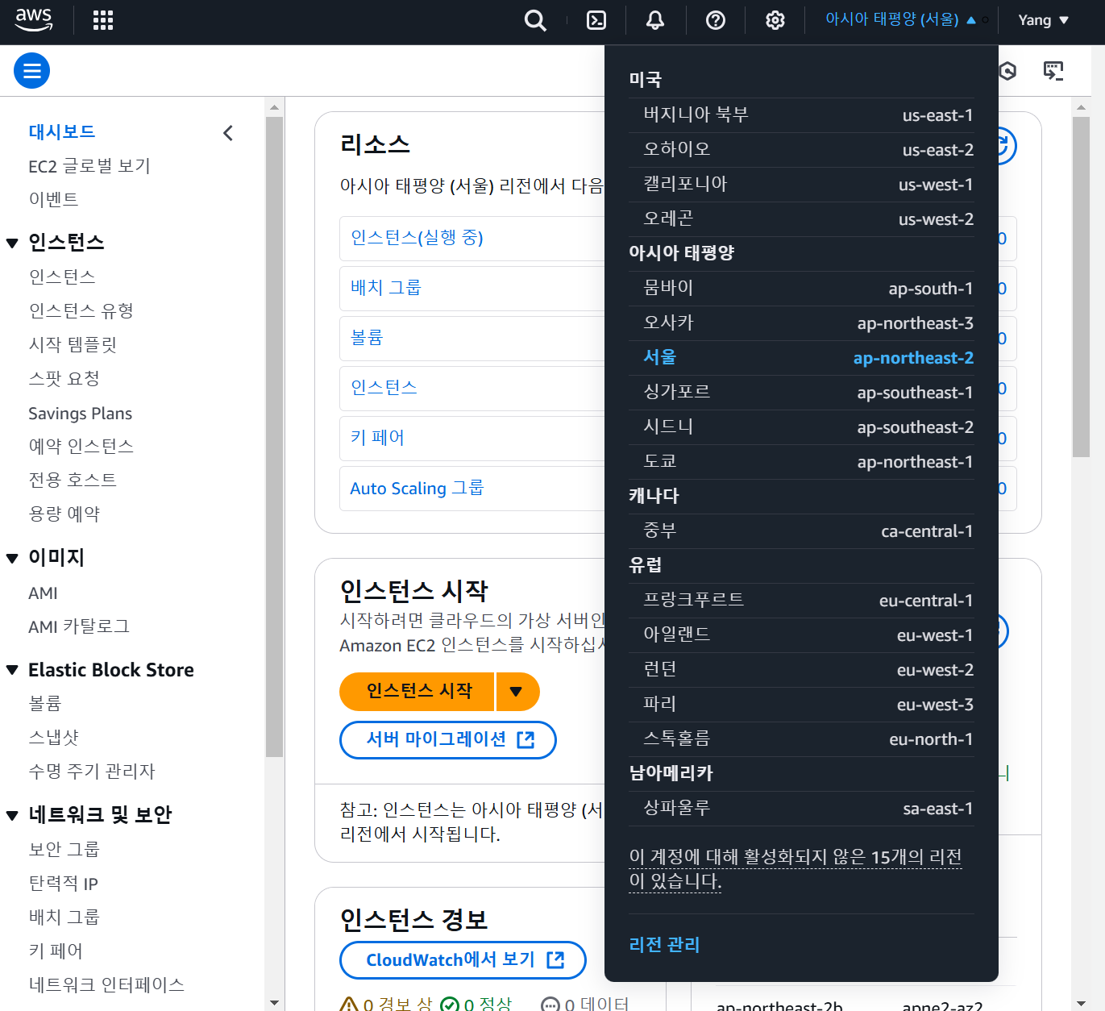Open AMI 카탈로그 in the sidebar
The height and width of the screenshot is (1011, 1105).
[79, 626]
